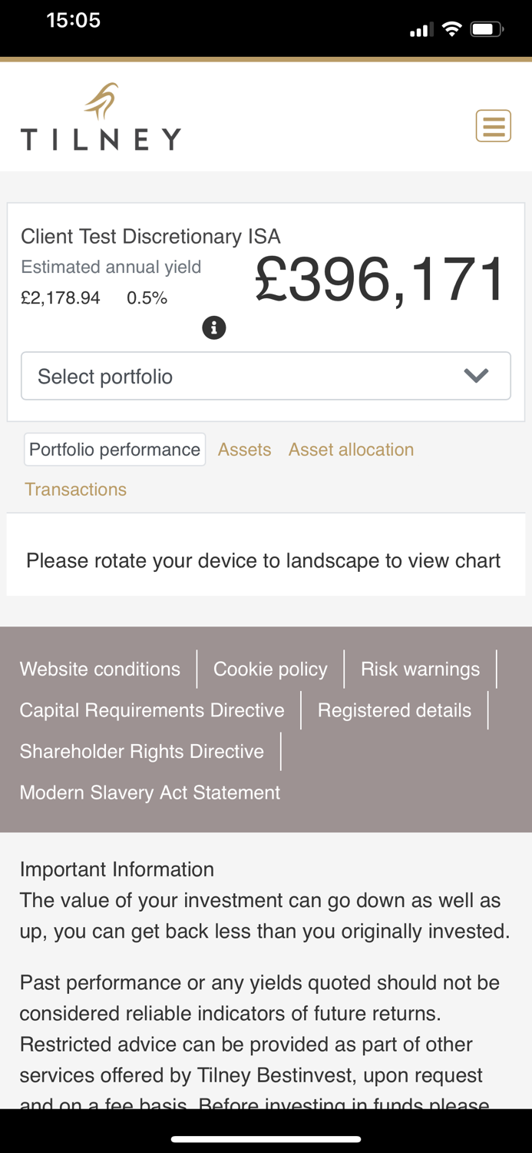Screen dimensions: 532x1153
Task: Tap the cellular signal bars icon
Action: pos(418,31)
